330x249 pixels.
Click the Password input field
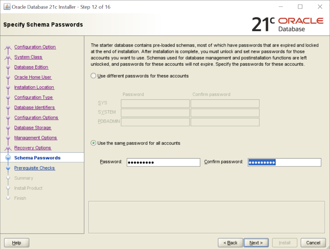163,162
